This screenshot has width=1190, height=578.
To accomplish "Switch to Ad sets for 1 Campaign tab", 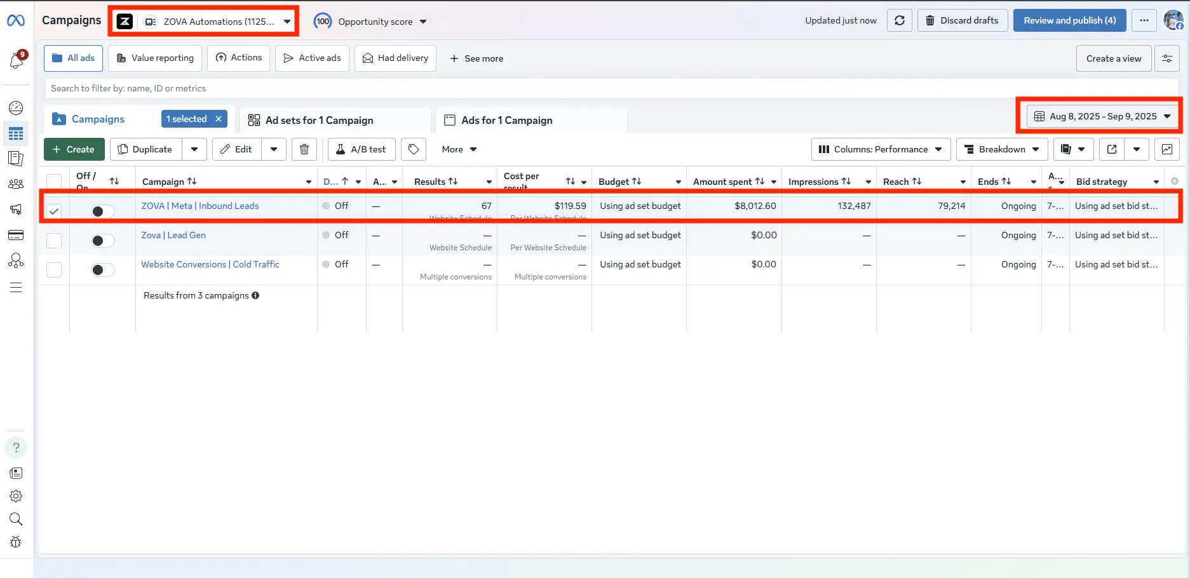I will (x=319, y=120).
